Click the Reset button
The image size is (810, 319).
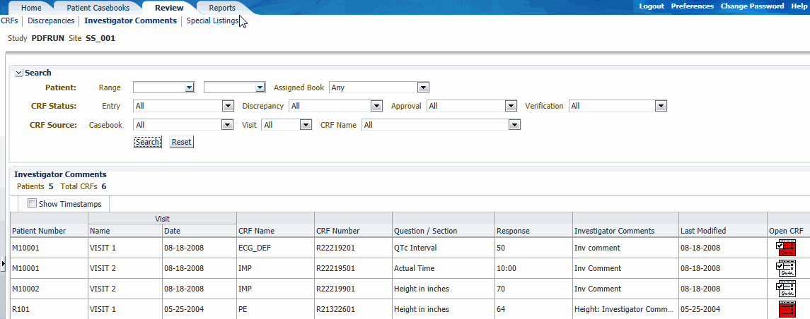click(x=181, y=143)
